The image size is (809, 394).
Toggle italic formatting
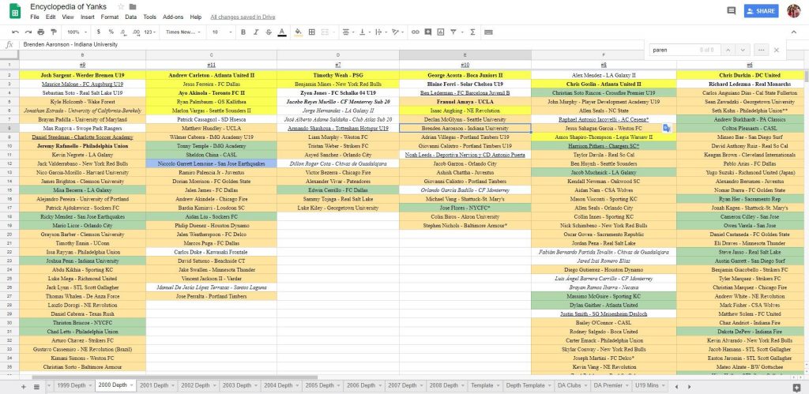(256, 32)
